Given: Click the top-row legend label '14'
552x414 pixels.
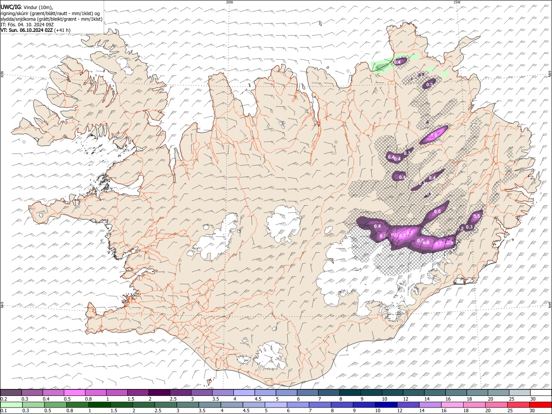Looking at the screenshot, I should click(x=427, y=399).
